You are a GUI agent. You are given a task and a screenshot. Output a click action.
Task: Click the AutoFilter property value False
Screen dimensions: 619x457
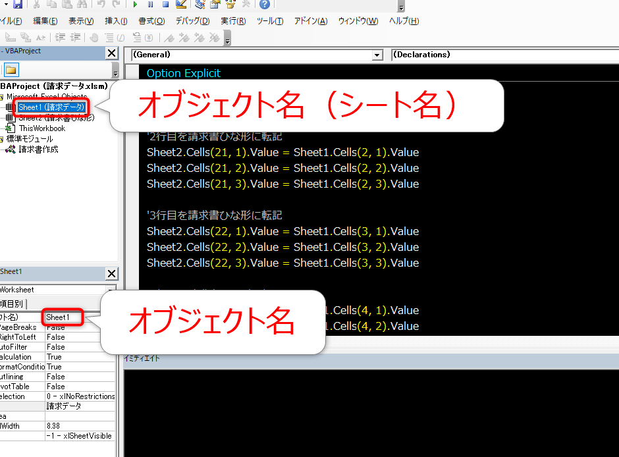coord(80,347)
